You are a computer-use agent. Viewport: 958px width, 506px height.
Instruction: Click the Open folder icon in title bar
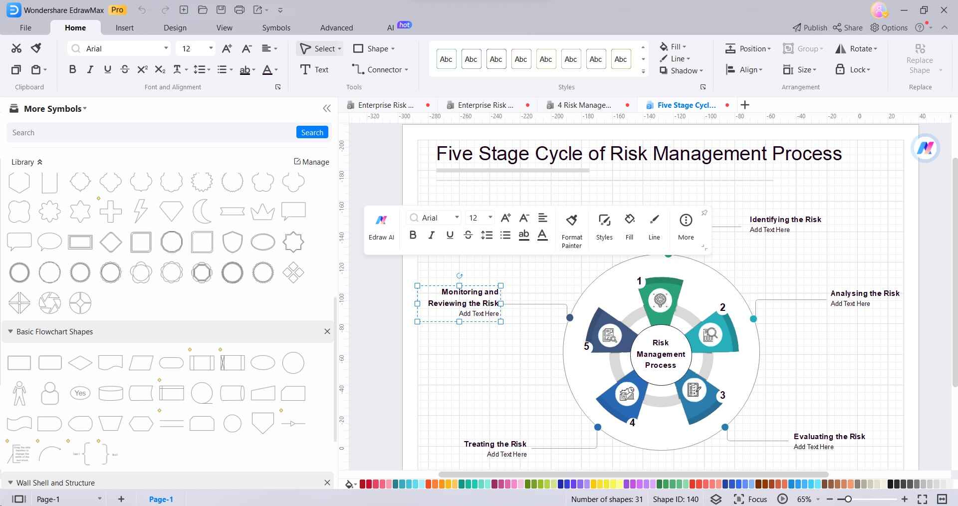click(x=203, y=10)
